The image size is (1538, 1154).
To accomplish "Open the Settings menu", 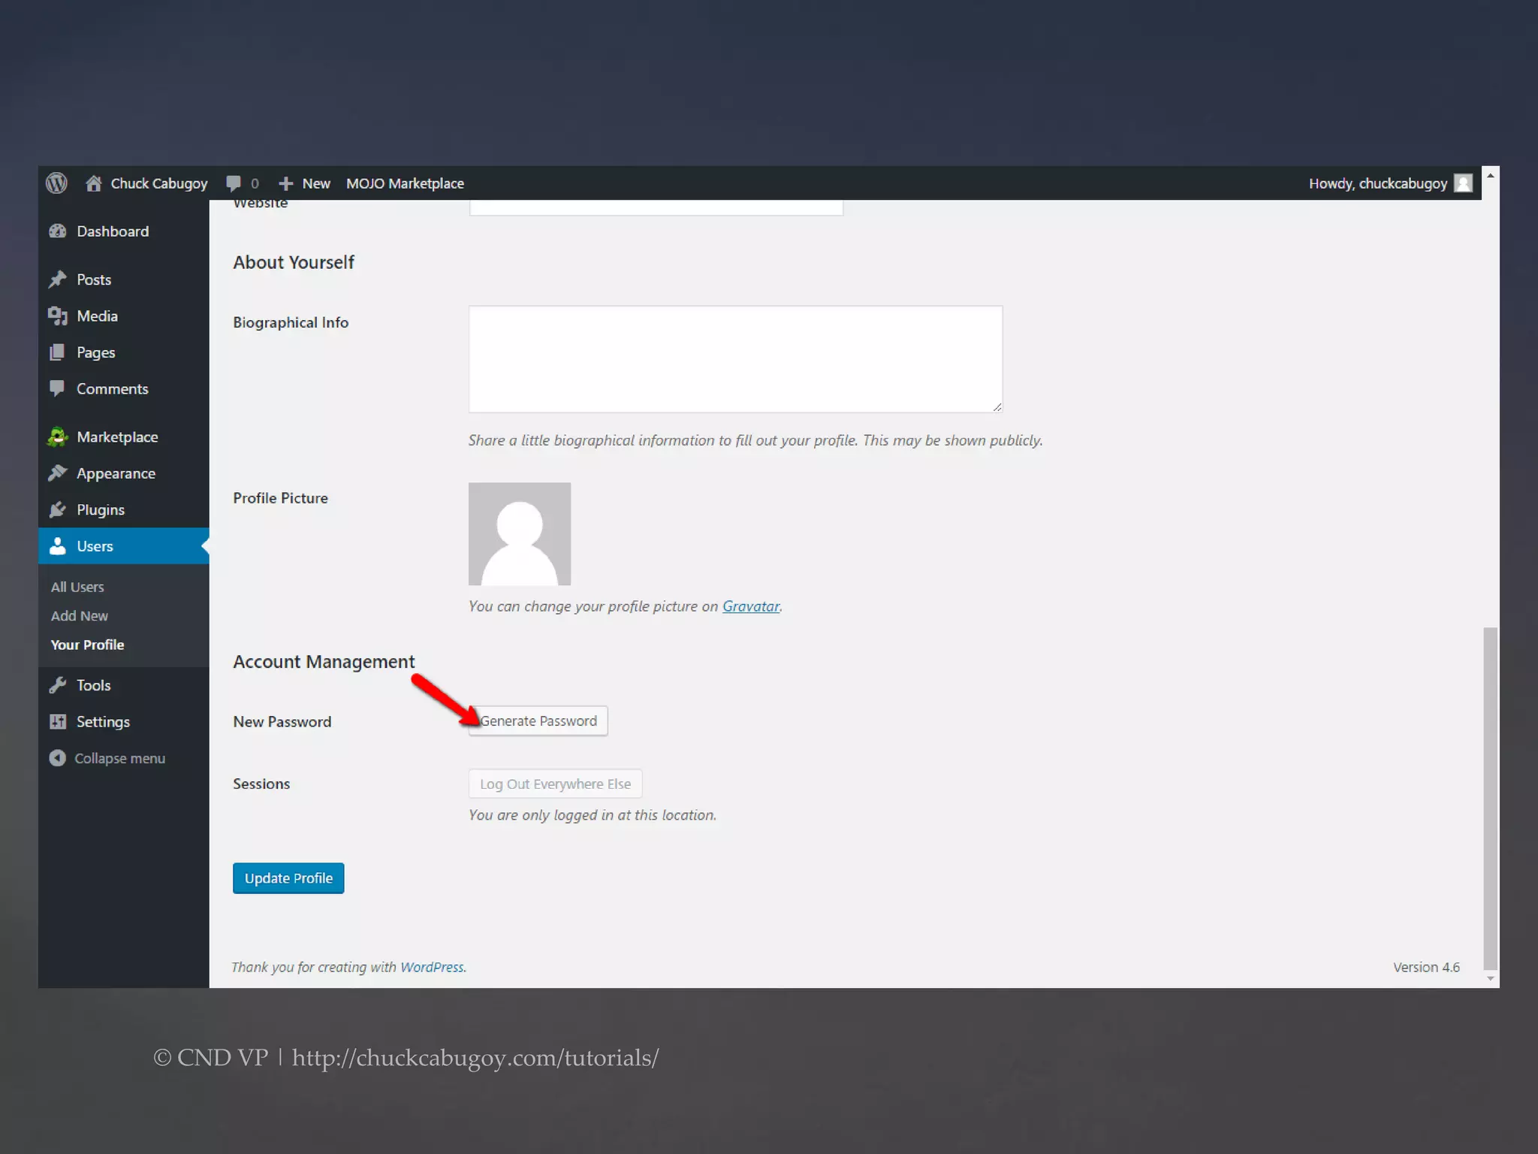I will coord(123,721).
